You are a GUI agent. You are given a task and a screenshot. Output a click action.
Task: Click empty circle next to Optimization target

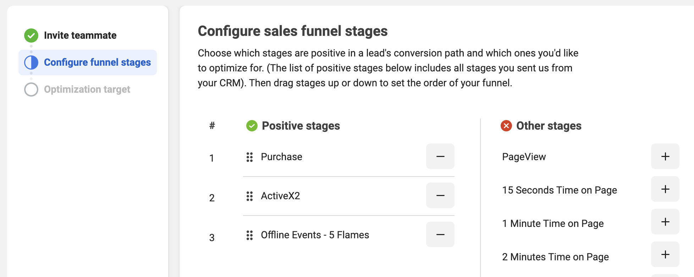31,89
